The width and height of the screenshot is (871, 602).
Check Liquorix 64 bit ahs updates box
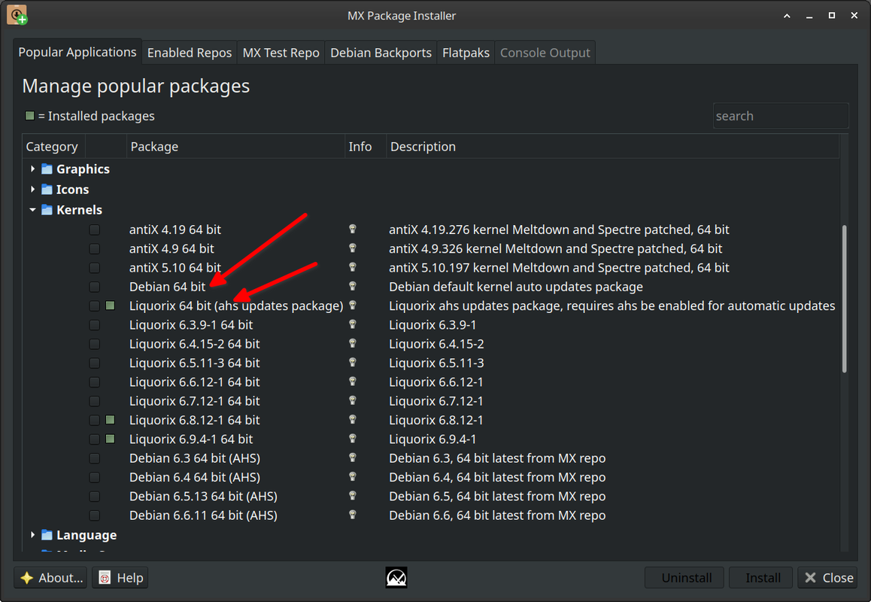coord(95,306)
